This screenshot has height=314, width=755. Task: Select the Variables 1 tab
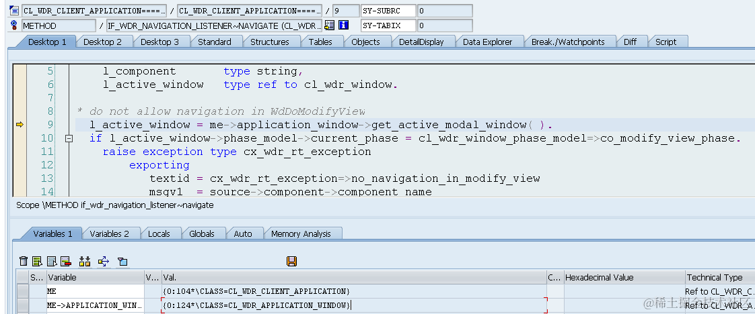click(52, 233)
